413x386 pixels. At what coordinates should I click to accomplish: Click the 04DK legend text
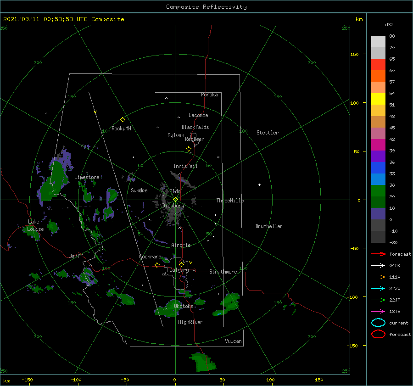tap(395, 266)
